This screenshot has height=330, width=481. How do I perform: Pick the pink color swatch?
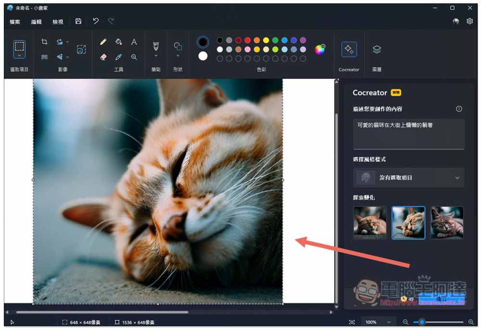[248, 49]
